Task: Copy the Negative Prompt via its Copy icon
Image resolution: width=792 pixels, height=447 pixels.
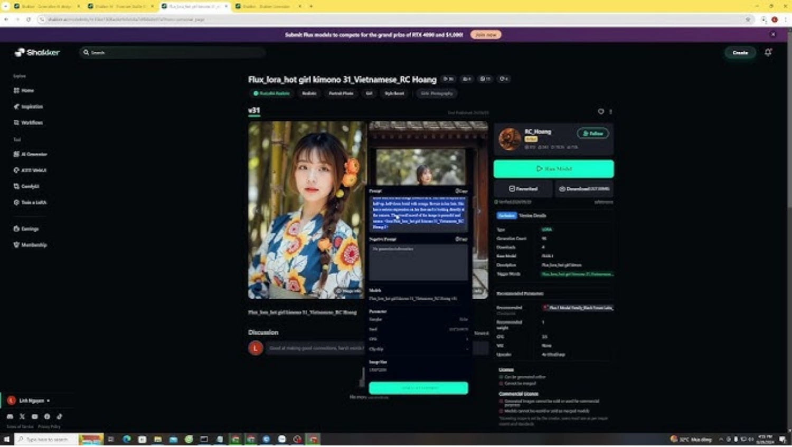Action: point(461,239)
